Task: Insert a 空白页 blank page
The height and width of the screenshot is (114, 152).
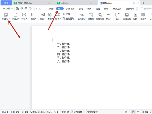Action: (15, 16)
